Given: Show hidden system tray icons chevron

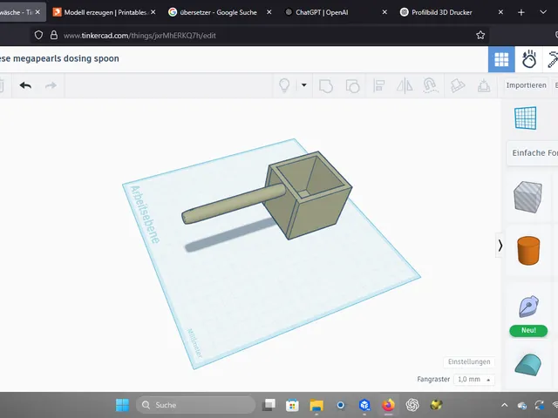Looking at the screenshot, I should coord(504,405).
